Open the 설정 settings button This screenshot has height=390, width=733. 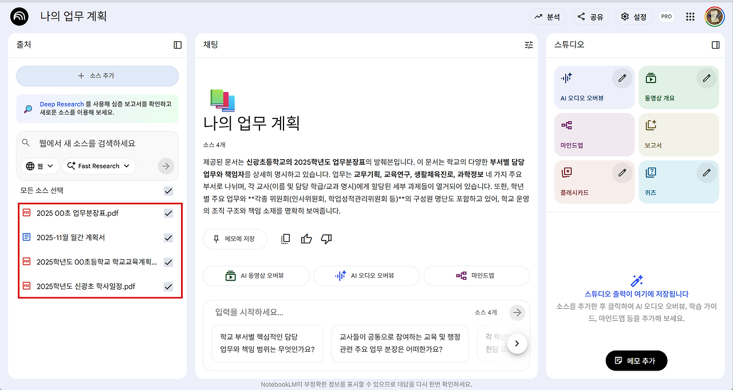634,17
